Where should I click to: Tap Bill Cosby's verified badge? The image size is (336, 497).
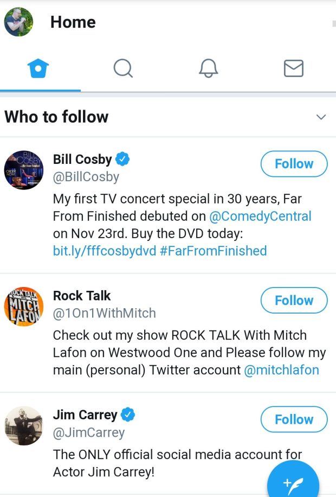124,159
